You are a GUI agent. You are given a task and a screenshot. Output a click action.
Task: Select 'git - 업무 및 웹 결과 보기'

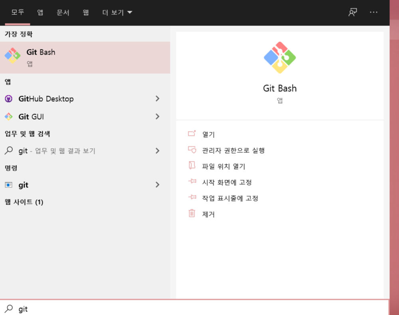point(57,151)
